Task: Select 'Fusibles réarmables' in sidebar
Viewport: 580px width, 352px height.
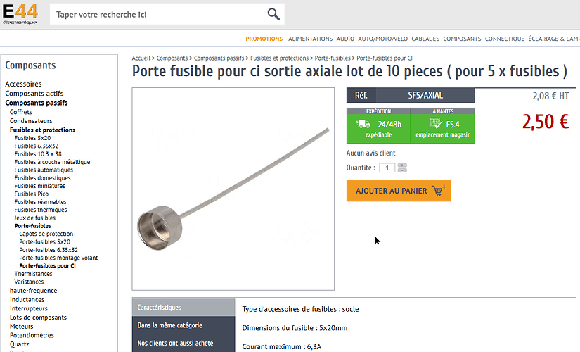Action: tap(40, 202)
